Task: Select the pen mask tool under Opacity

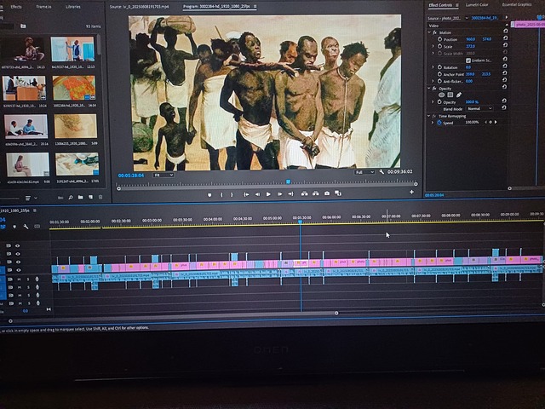Action: 459,95
